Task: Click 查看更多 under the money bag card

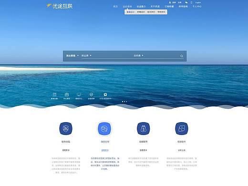Action: point(143,150)
